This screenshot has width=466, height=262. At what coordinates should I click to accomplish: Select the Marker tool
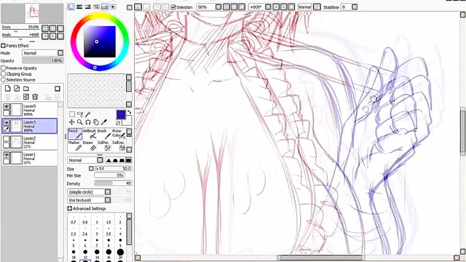point(75,146)
